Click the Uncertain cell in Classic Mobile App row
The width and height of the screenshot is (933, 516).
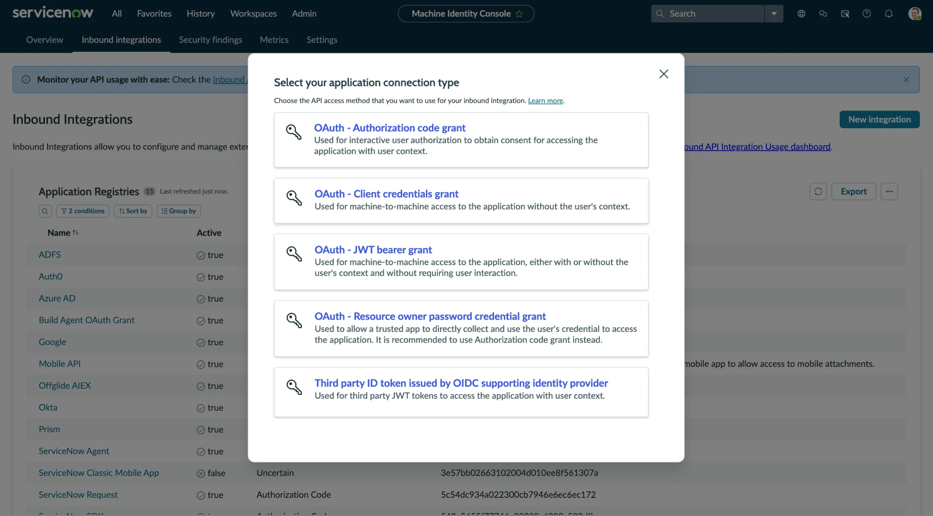275,473
